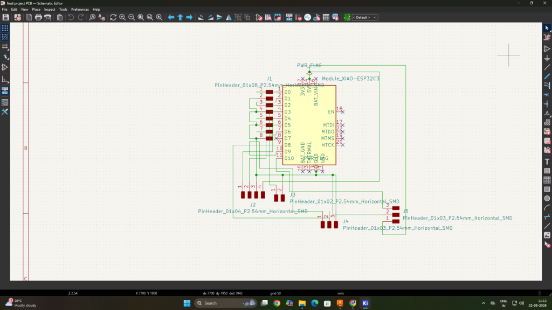Open page settings sheet icon
Image resolution: width=552 pixels, height=310 pixels.
[29, 17]
